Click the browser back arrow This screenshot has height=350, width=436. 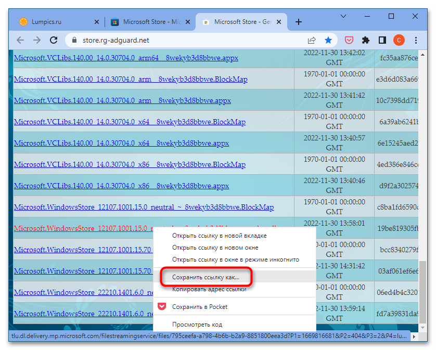[x=20, y=40]
